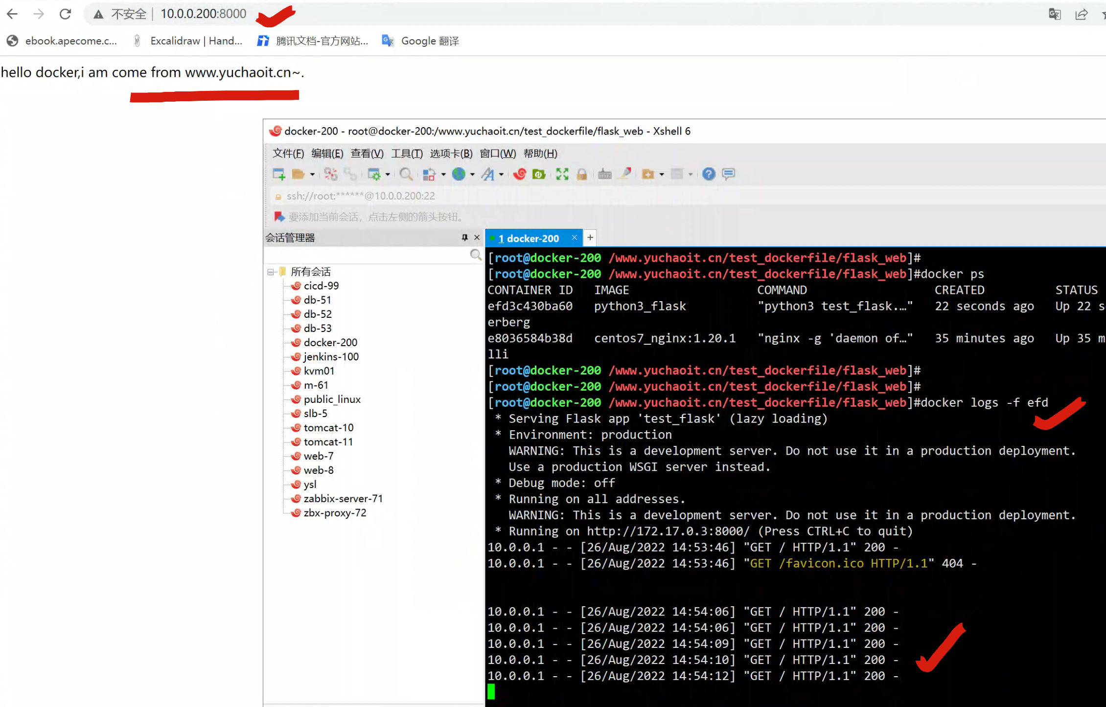Select the jenkins-100 session in tree
The height and width of the screenshot is (707, 1106).
(x=331, y=357)
